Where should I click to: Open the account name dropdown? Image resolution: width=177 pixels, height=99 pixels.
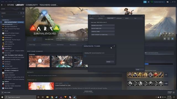tap(159, 2)
